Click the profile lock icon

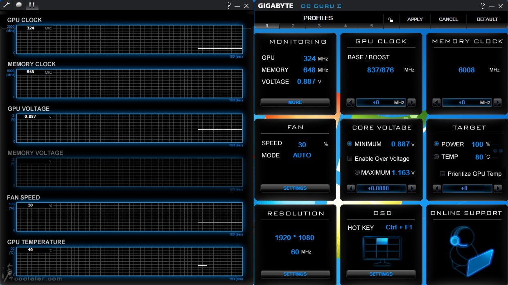click(391, 19)
